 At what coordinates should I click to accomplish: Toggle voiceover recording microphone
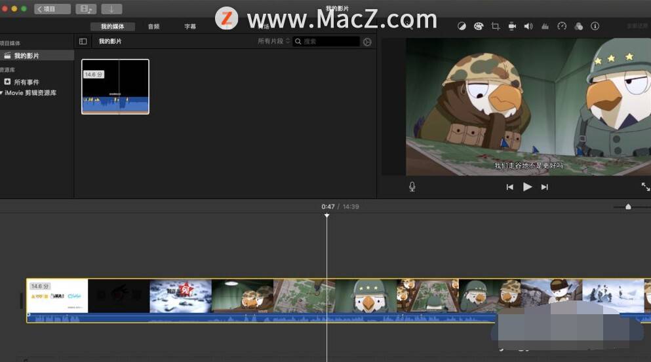tap(412, 187)
